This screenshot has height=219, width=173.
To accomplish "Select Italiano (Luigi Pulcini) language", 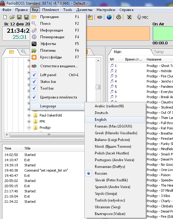I will (x=115, y=140).
